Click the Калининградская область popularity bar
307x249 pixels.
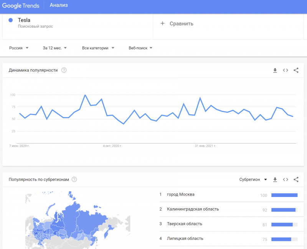click(284, 210)
